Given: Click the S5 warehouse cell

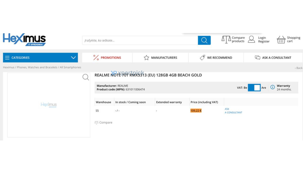Looking at the screenshot, I should point(97,111).
